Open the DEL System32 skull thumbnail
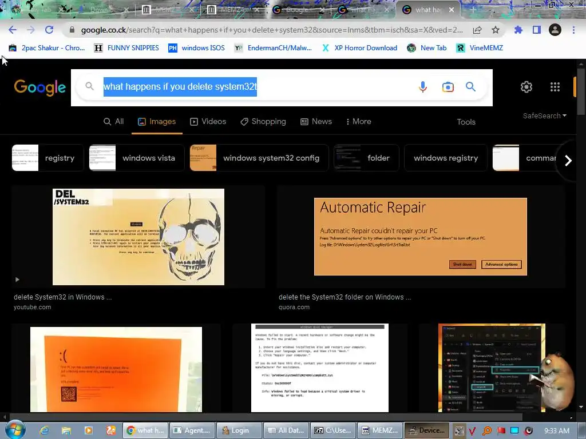 (x=138, y=237)
